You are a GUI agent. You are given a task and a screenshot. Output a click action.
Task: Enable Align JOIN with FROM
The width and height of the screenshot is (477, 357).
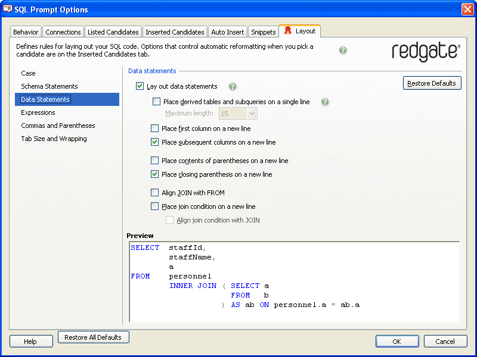(155, 192)
